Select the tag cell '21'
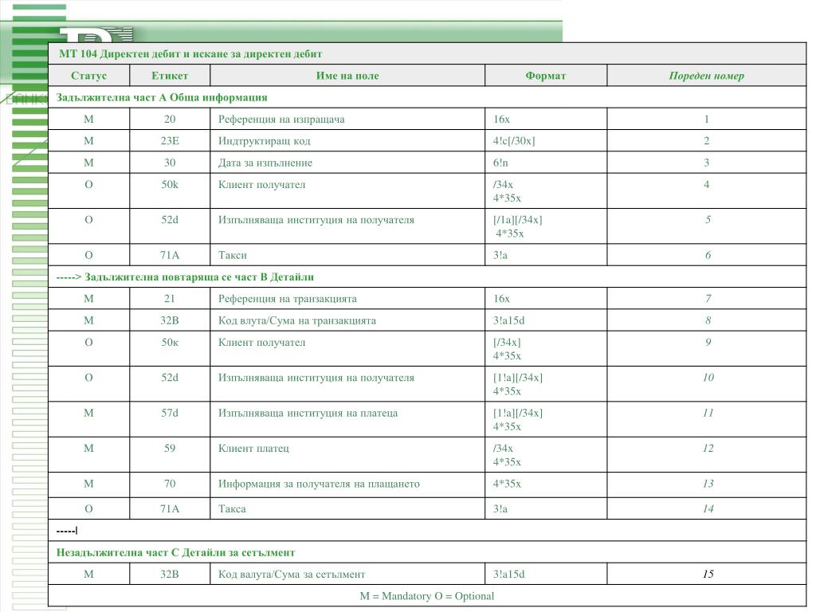 (x=170, y=300)
